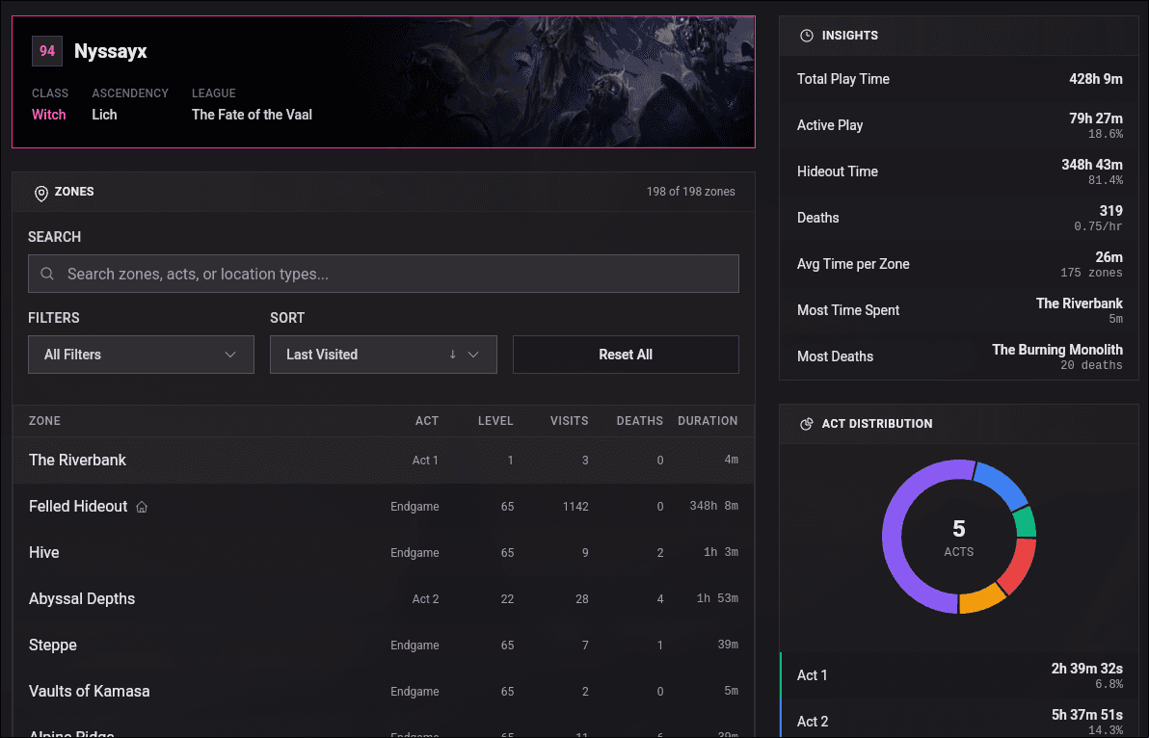Select the purple segment of the acts donut
This screenshot has height=738, width=1149.
point(898,559)
